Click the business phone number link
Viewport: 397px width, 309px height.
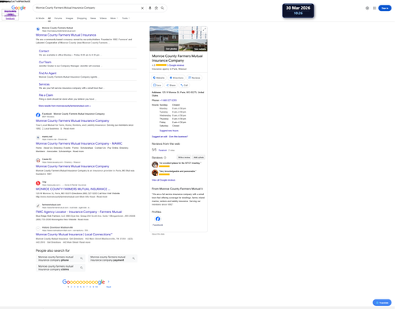tap(168, 100)
